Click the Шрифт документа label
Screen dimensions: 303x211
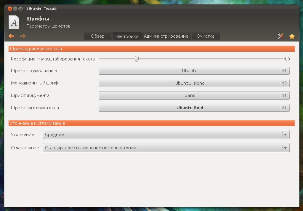30,95
